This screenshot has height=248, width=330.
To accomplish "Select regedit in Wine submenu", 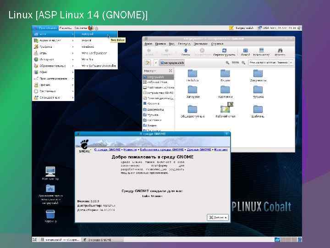I will (x=96, y=40).
